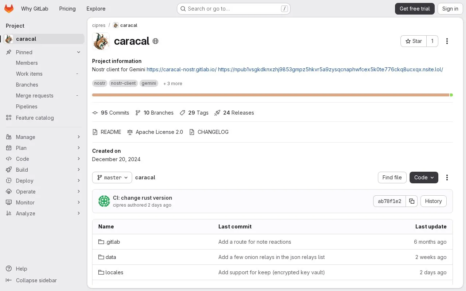Image resolution: width=466 pixels, height=291 pixels.
Task: Open Why GitLab in the top navigation
Action: coord(35,9)
